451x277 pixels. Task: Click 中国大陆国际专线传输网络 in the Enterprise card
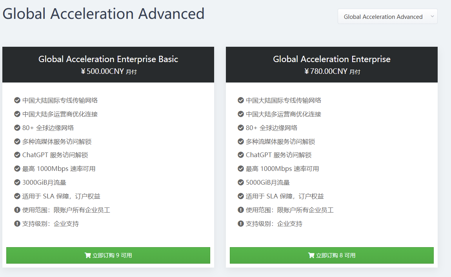point(283,100)
